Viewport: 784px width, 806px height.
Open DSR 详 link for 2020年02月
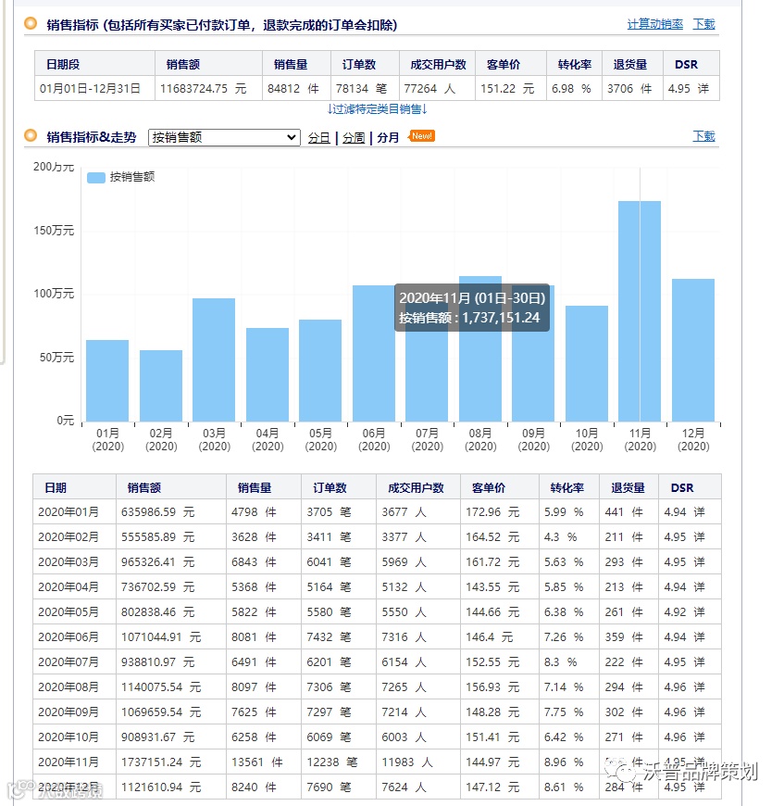(699, 537)
